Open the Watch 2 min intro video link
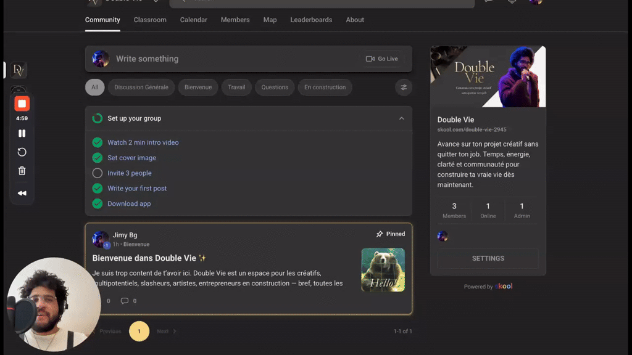Image resolution: width=632 pixels, height=355 pixels. point(143,142)
